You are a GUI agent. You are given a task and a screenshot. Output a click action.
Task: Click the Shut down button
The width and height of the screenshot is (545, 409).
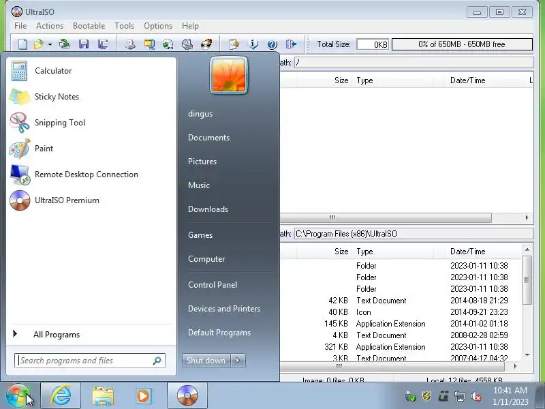click(206, 361)
